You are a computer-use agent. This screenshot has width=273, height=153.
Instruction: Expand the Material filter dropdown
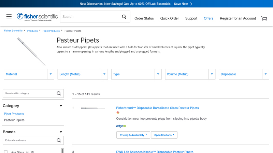(x=51, y=74)
